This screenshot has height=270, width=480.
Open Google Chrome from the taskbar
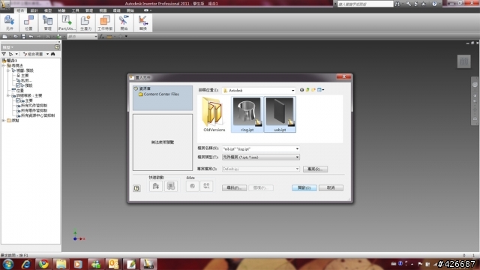click(43, 264)
